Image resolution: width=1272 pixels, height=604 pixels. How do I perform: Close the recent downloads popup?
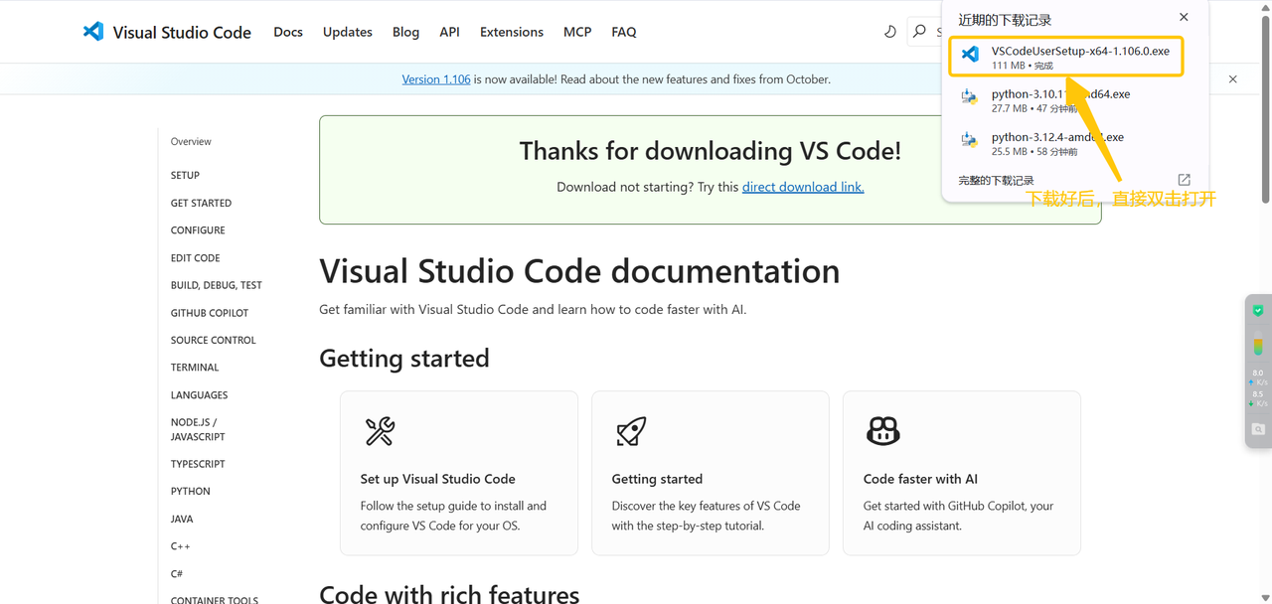pos(1184,18)
